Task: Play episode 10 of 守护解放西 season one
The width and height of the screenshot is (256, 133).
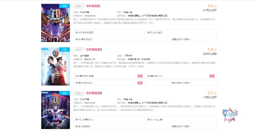Action: pyautogui.click(x=109, y=32)
